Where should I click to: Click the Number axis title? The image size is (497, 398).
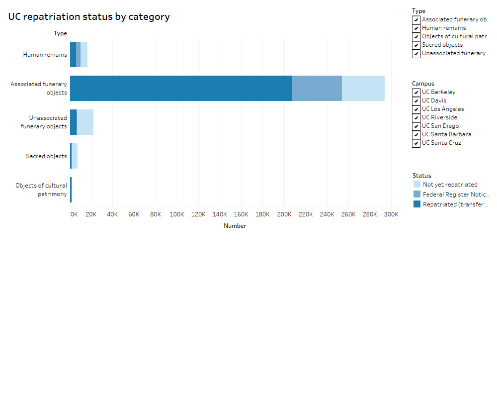pyautogui.click(x=235, y=226)
